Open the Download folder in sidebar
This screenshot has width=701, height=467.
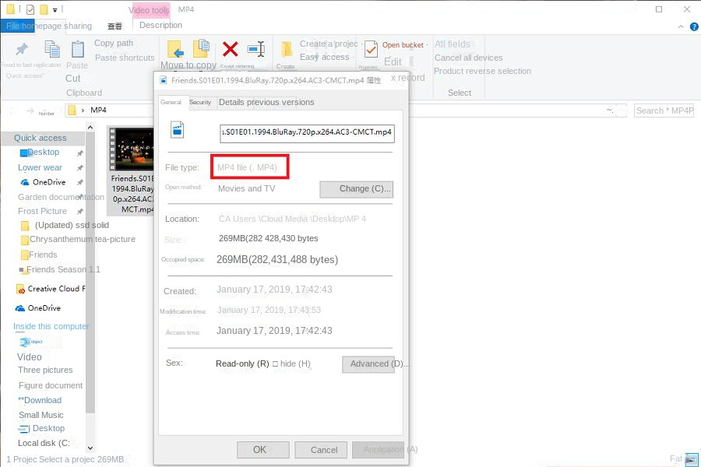(x=40, y=400)
